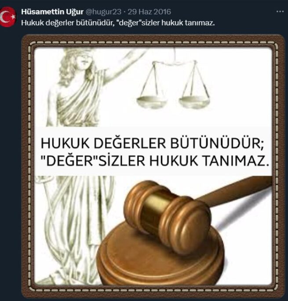
Task: Click the caption line "HUKUK DEĞERLER BÜTÜNÜDÜR;"
Action: pos(152,143)
